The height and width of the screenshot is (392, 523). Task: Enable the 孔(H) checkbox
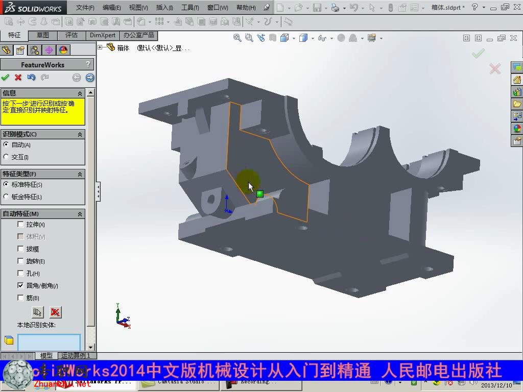tap(20, 274)
